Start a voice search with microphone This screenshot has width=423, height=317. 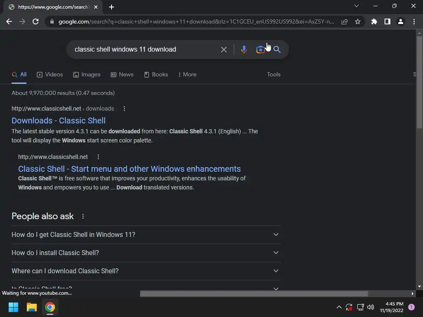click(244, 50)
